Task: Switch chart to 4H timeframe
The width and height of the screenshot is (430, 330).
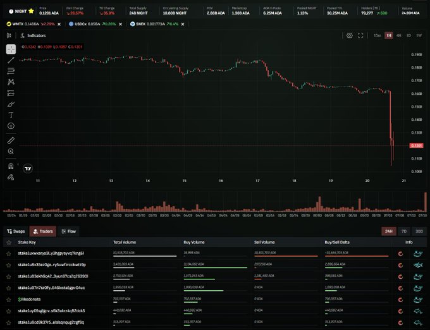Action: [399, 35]
